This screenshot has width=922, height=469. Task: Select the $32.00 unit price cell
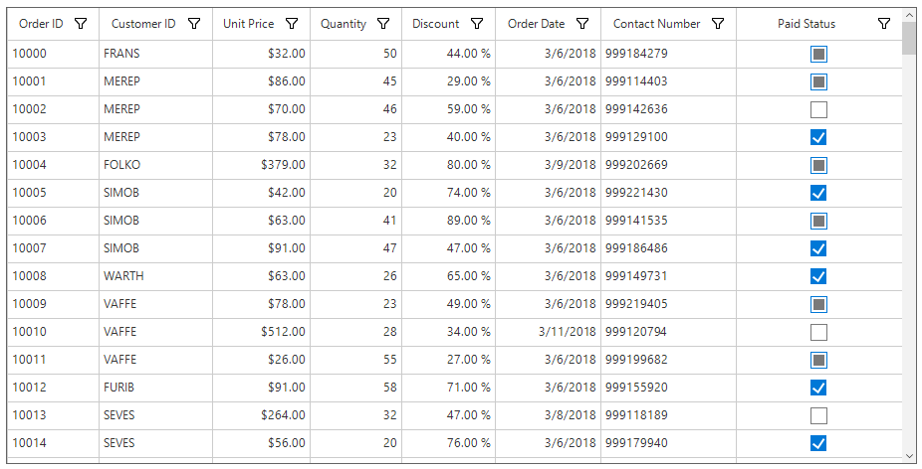coord(261,54)
